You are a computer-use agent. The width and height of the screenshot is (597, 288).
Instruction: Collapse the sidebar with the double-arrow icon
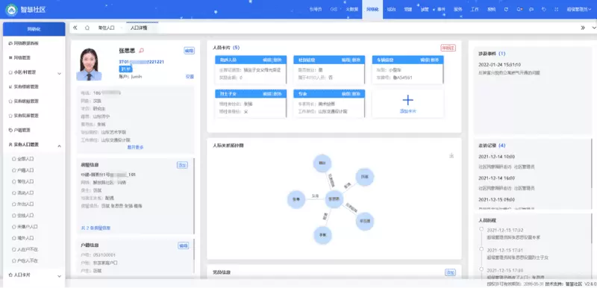pyautogui.click(x=75, y=28)
